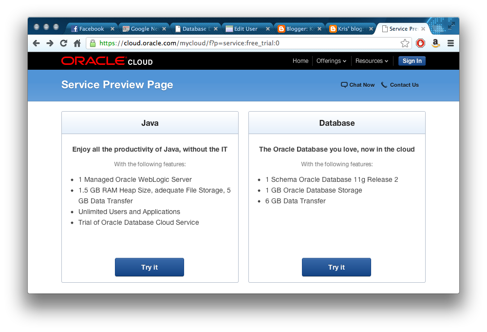Open the Resources dropdown menu
This screenshot has height=332, width=487.
click(371, 60)
